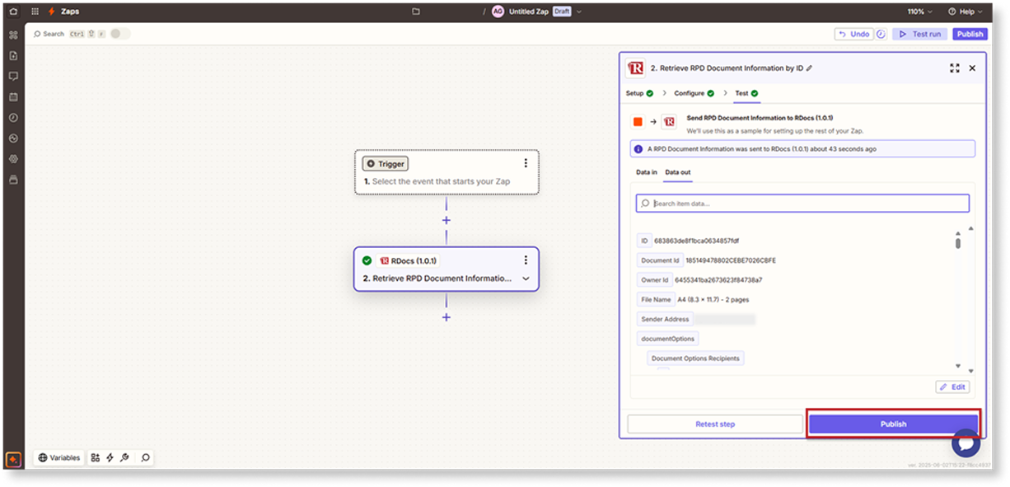Select the Data out tab

(678, 172)
